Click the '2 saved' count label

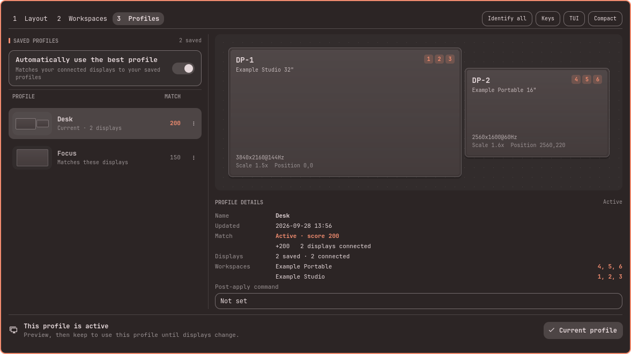190,41
